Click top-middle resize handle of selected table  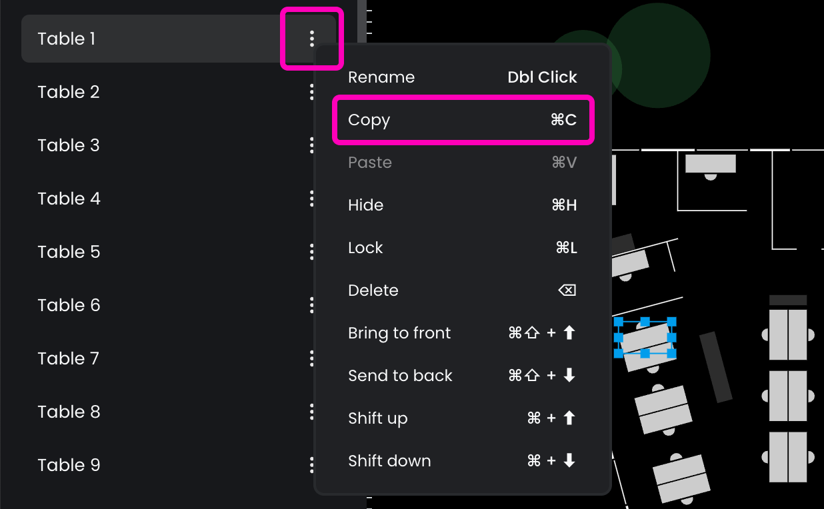[645, 322]
